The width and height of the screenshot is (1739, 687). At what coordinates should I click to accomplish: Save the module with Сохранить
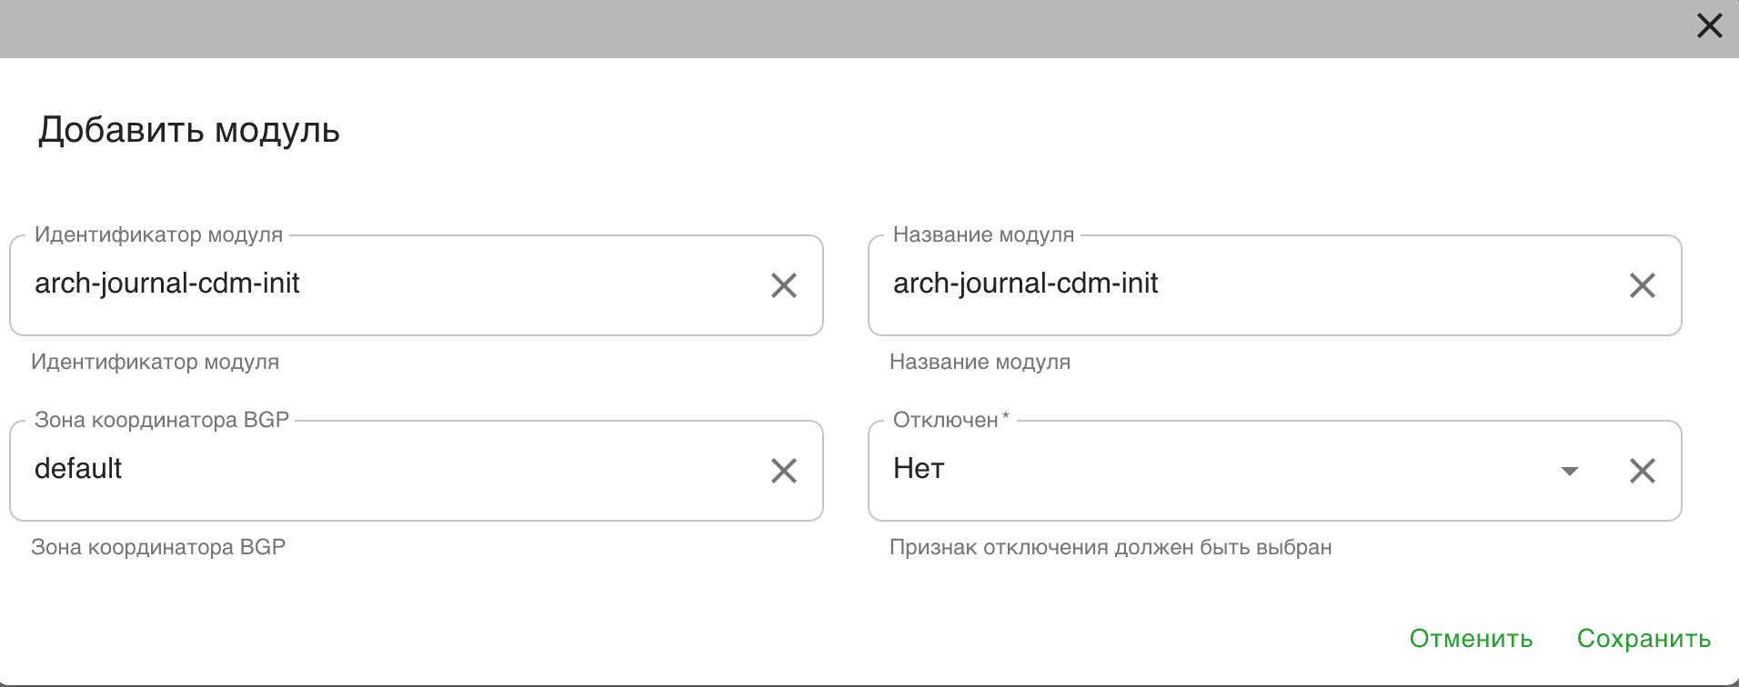[1644, 639]
